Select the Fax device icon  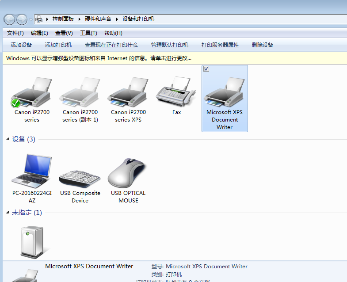pos(176,91)
